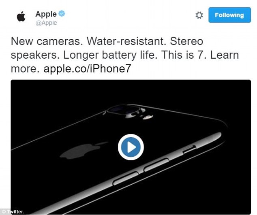Click the Apple logo profile avatar
257x215 pixels.
[21, 16]
